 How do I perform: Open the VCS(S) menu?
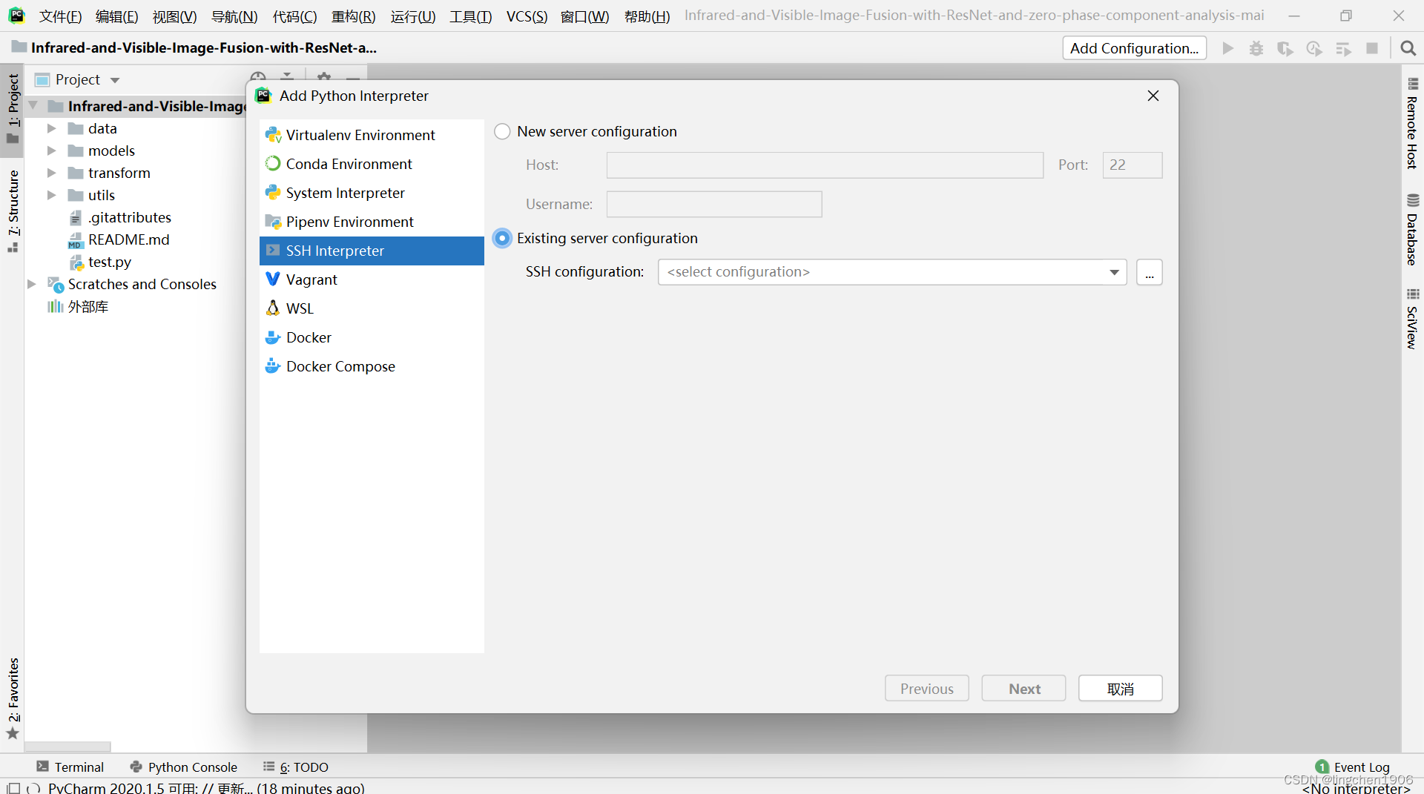pyautogui.click(x=527, y=16)
